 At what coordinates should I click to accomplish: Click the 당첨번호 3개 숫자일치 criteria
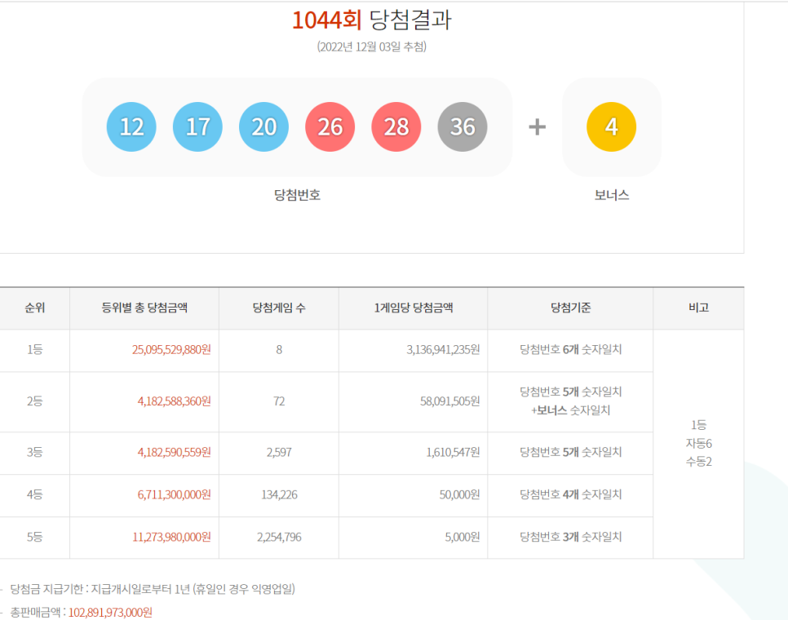570,537
